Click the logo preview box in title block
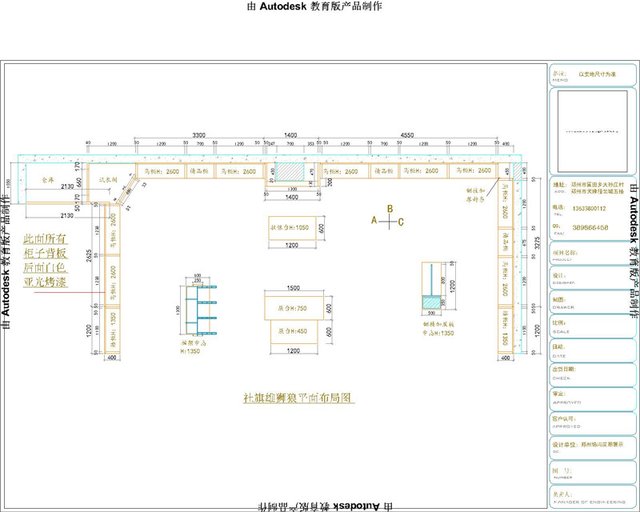640x512 pixels. coord(592,131)
